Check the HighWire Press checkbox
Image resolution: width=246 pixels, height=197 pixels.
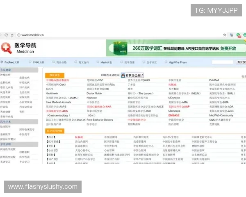point(166,62)
